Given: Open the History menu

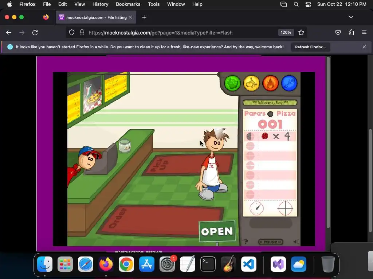Looking at the screenshot, I should click(x=100, y=4).
